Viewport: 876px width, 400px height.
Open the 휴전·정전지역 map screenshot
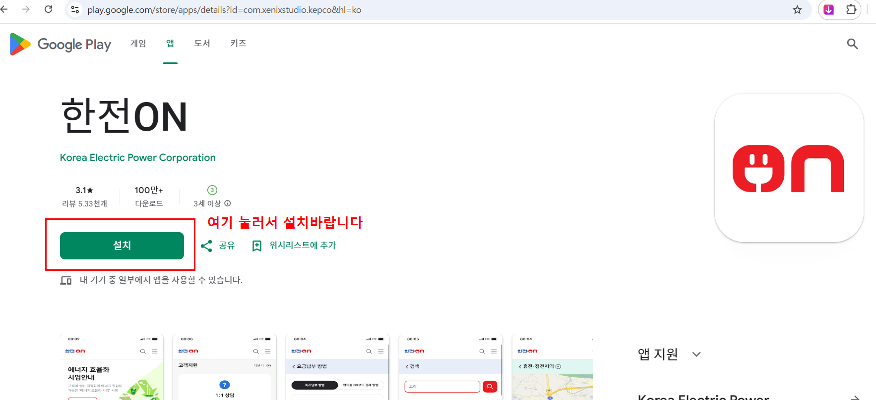click(x=553, y=367)
